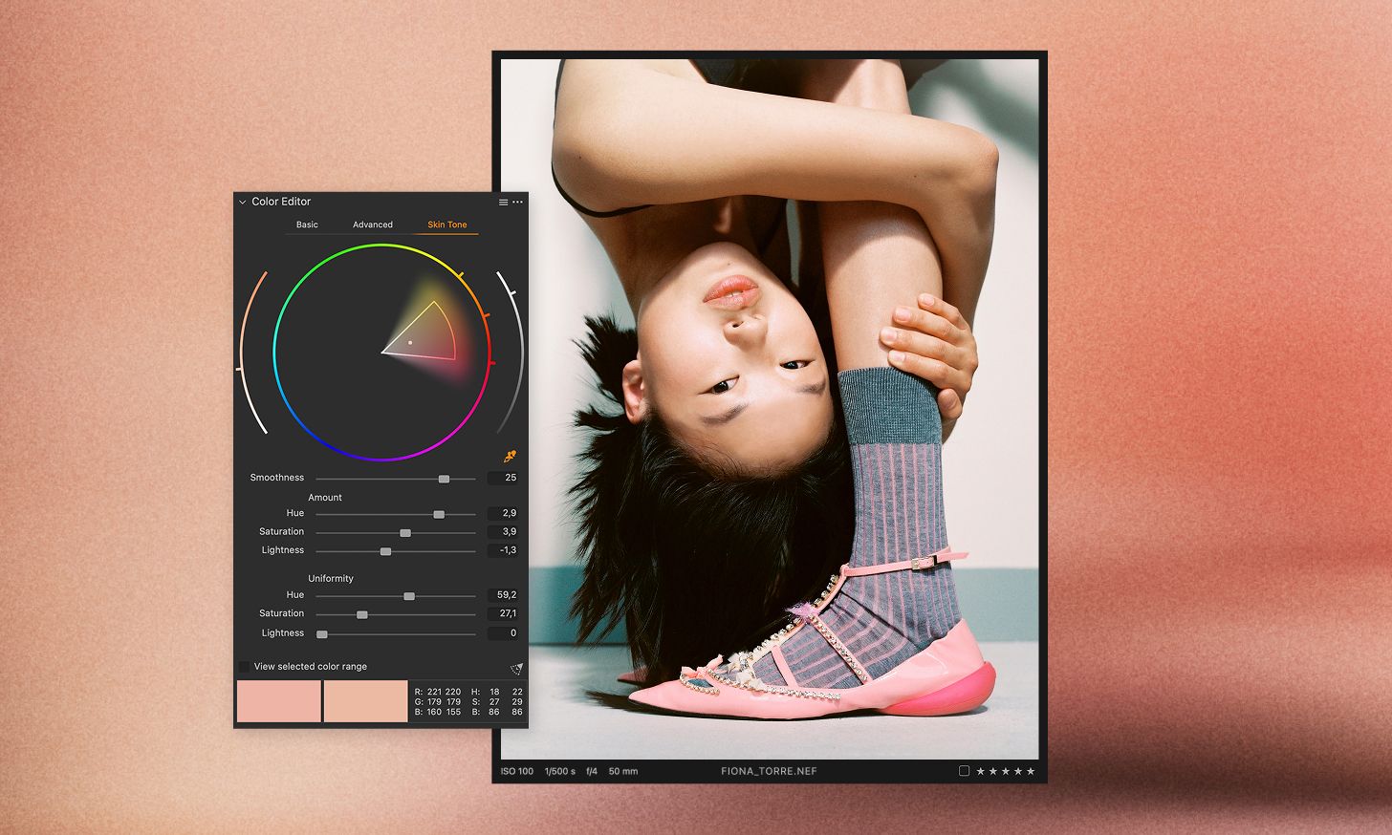Viewport: 1392px width, 835px height.
Task: Select the skin tone picker eyedropper
Action: (508, 456)
